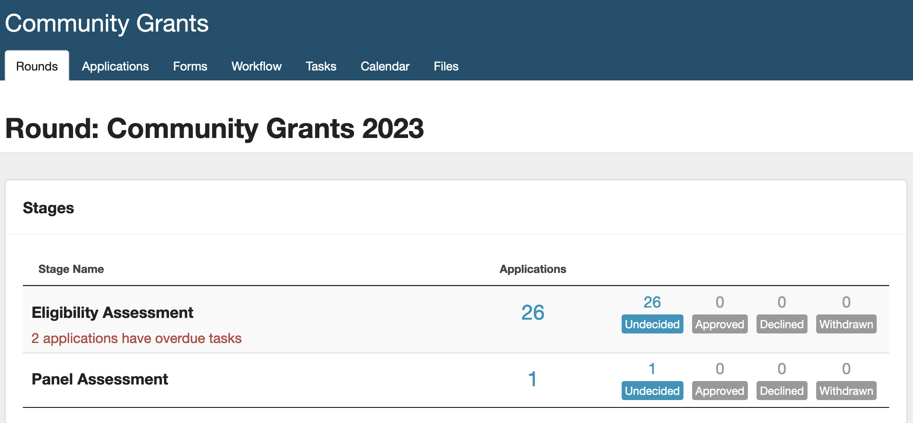Screen dimensions: 913x423
Task: Open the Workflow tab
Action: 256,66
